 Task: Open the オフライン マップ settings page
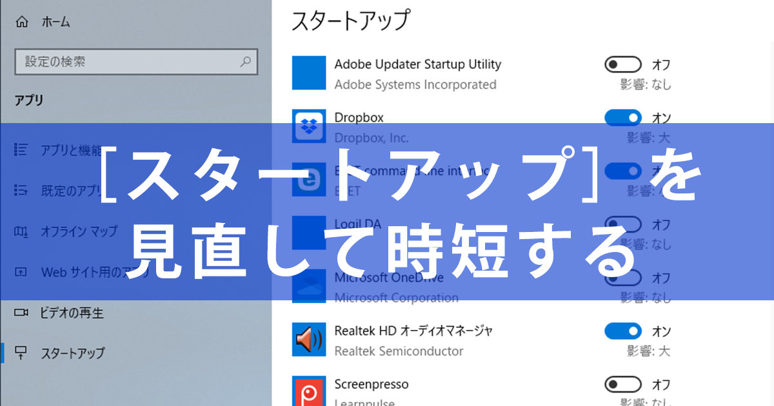[x=79, y=231]
